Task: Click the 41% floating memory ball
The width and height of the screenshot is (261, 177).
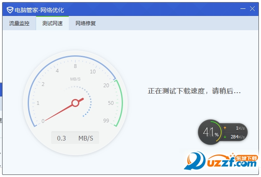Action: [210, 132]
